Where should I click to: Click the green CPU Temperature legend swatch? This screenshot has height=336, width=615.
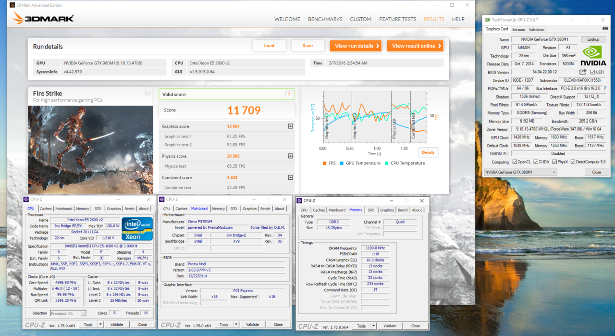point(386,163)
